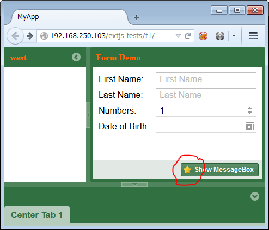Open dropdown arrow next to the gear icon
The image size is (269, 230).
pyautogui.click(x=234, y=36)
